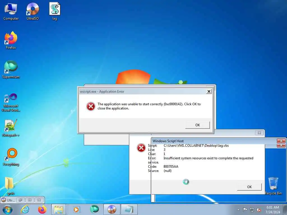Viewport: 287px width, 215px height.
Task: Close the Script Host window behind the front one
Action: tap(281, 145)
